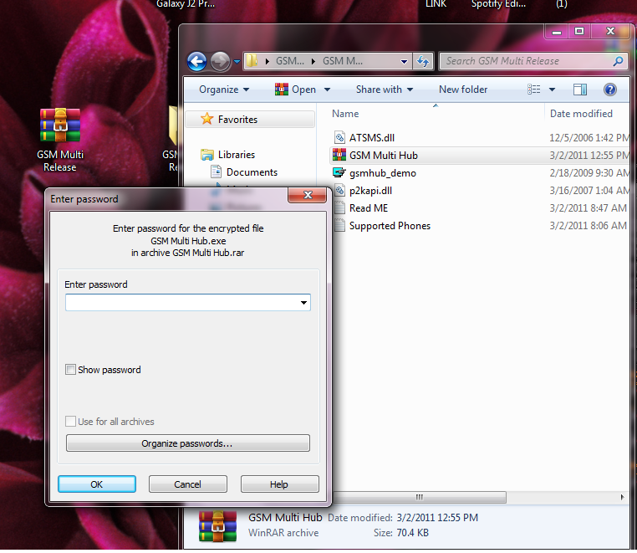Click the 12/5/2006 1:42 PM date cell
This screenshot has height=553, width=637.
click(589, 138)
